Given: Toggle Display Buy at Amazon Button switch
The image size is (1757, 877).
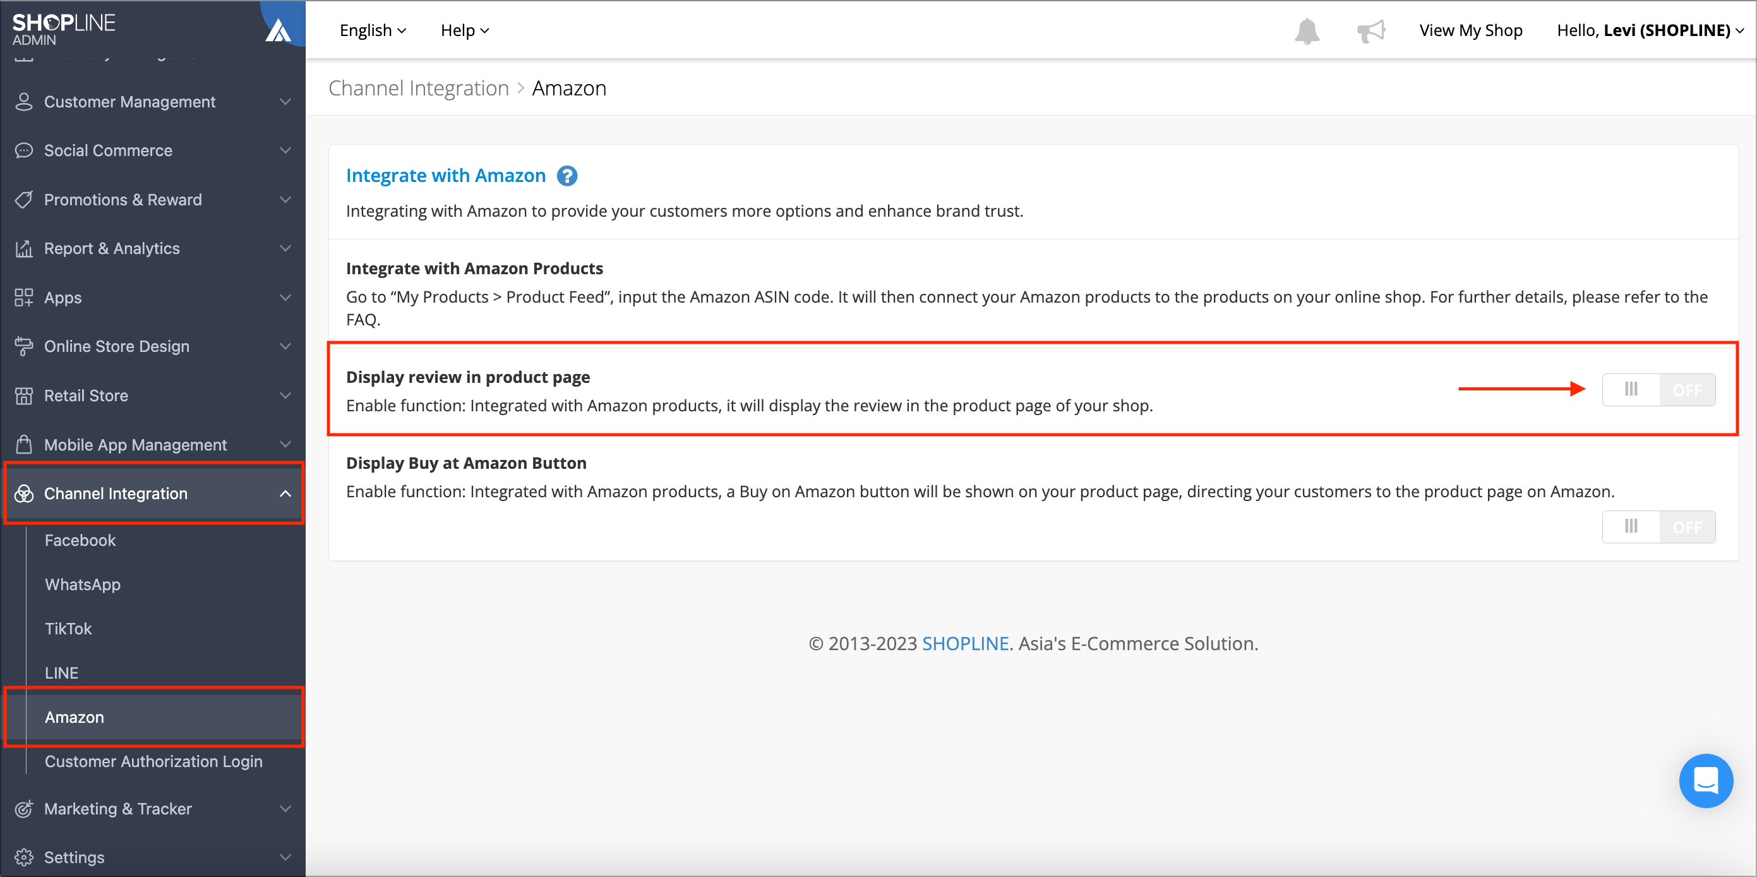Looking at the screenshot, I should click(1658, 527).
